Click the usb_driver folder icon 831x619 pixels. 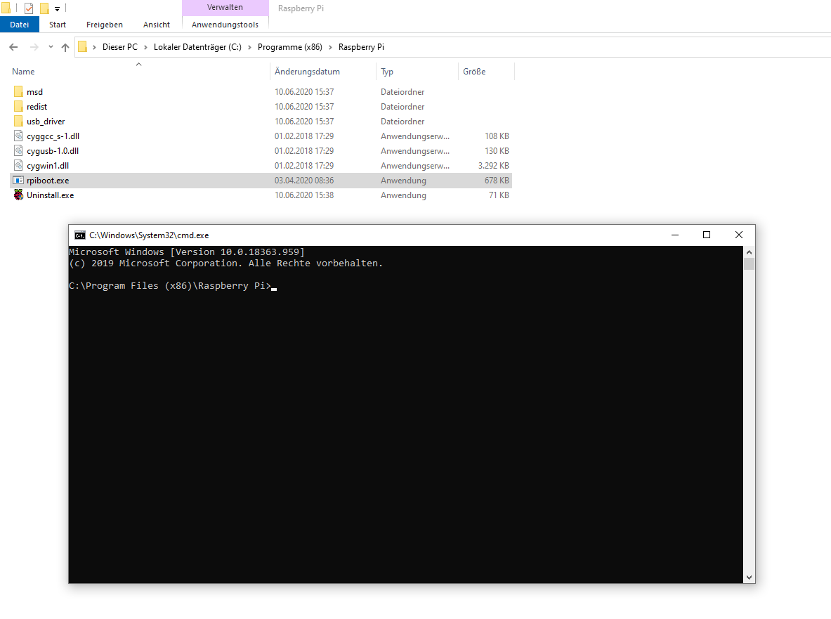[x=18, y=122]
